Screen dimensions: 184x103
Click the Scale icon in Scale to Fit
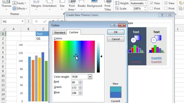coord(117,8)
